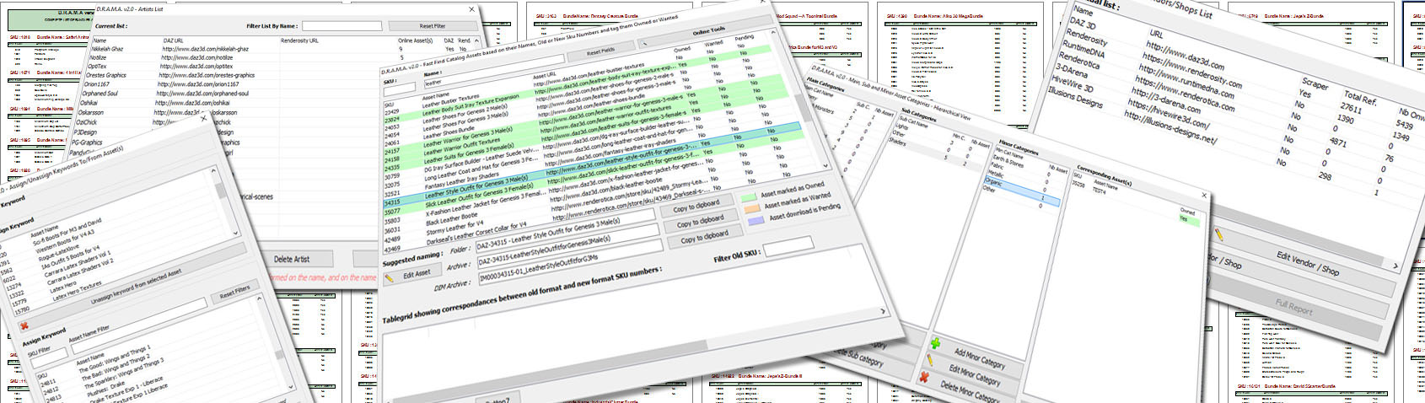Click the Total Ref. column header in vendors list
1425x403 pixels.
coord(1360,98)
